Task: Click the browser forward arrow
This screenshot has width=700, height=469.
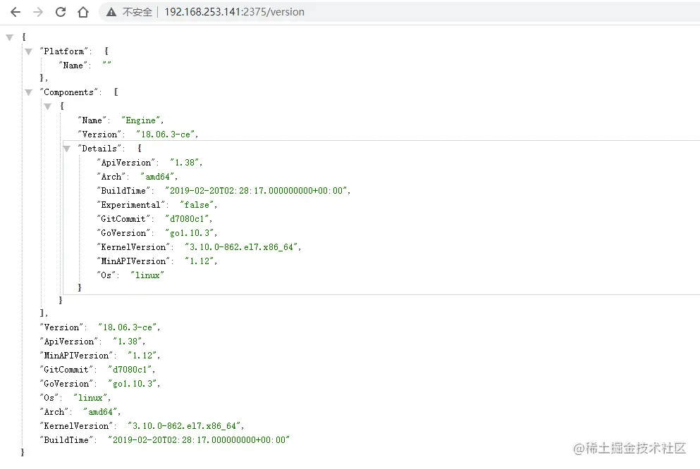Action: [37, 12]
